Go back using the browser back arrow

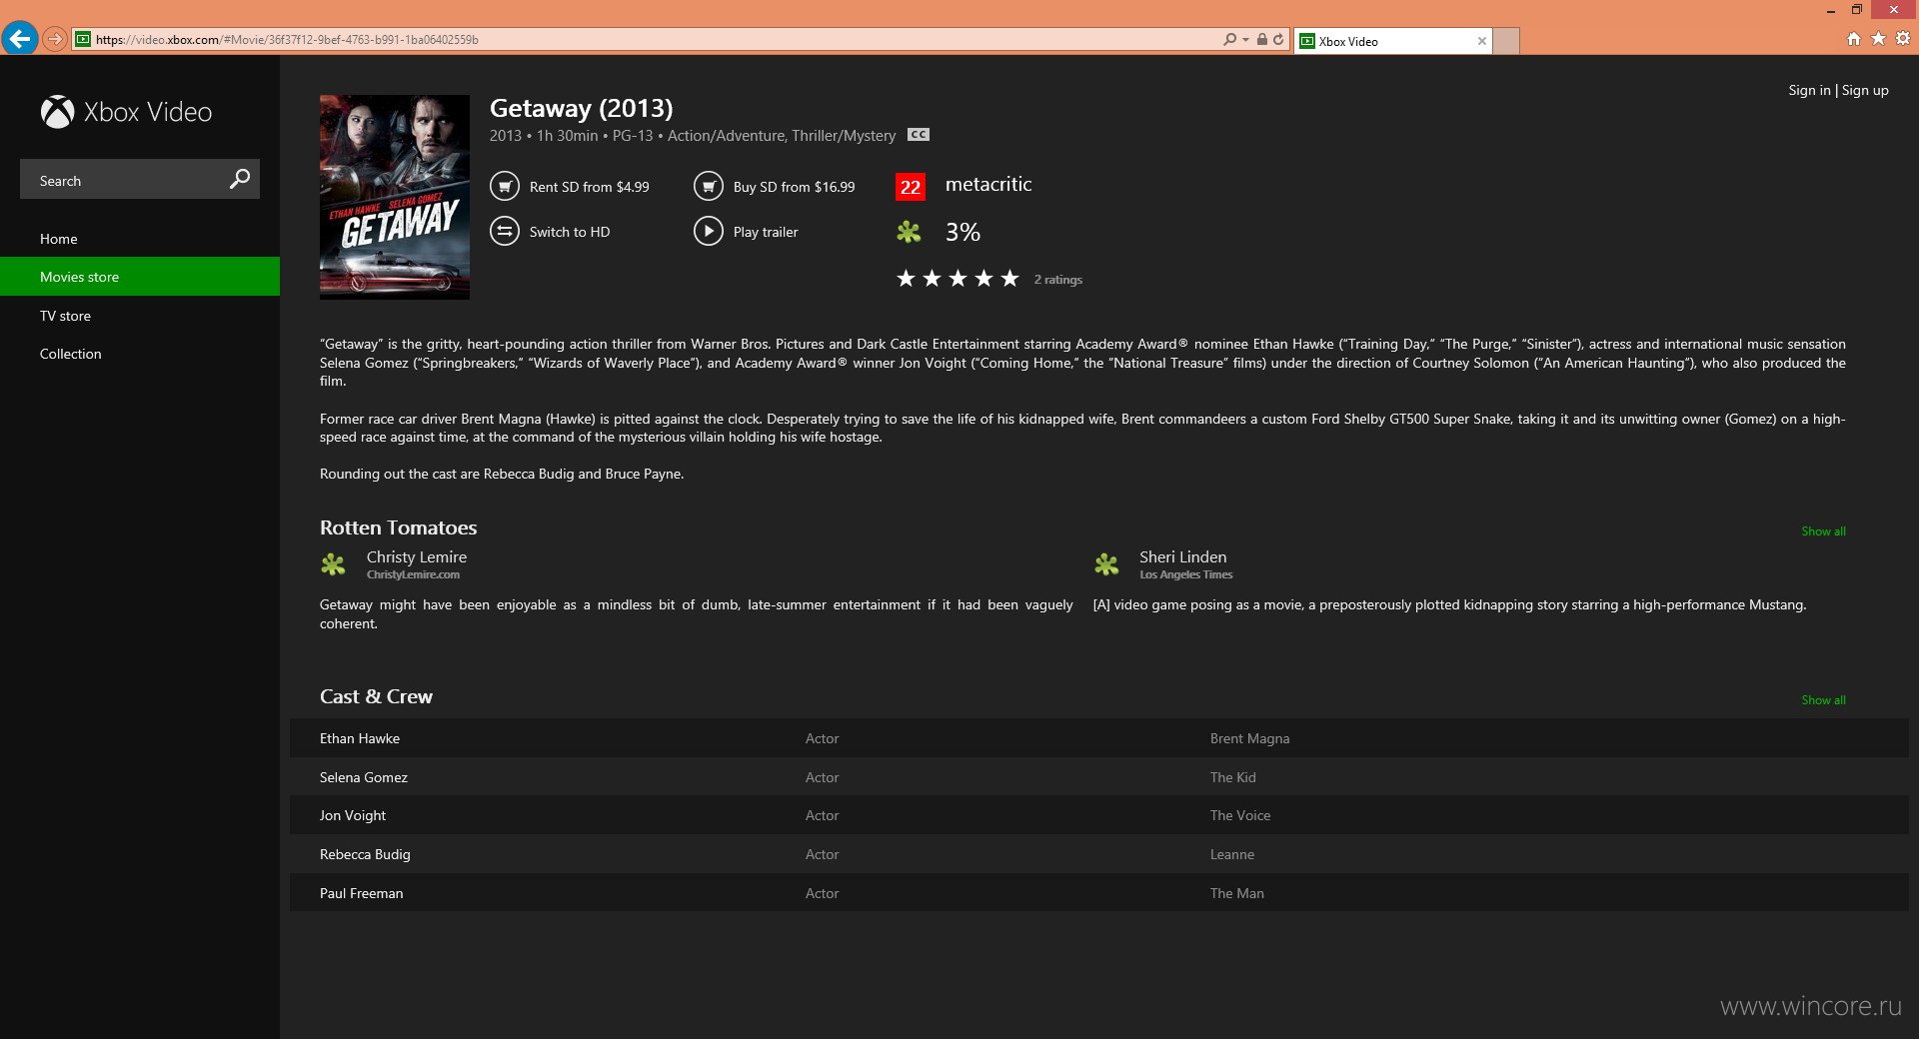(x=20, y=39)
